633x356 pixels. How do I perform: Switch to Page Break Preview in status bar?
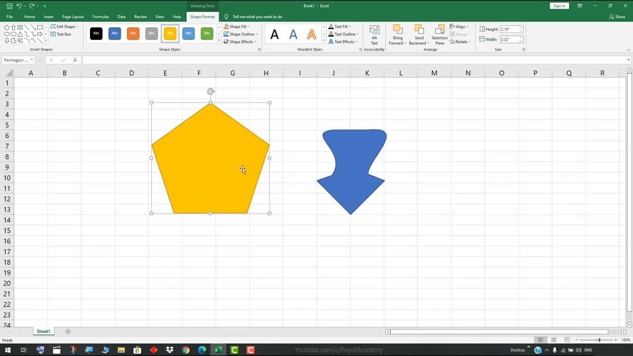pyautogui.click(x=566, y=340)
